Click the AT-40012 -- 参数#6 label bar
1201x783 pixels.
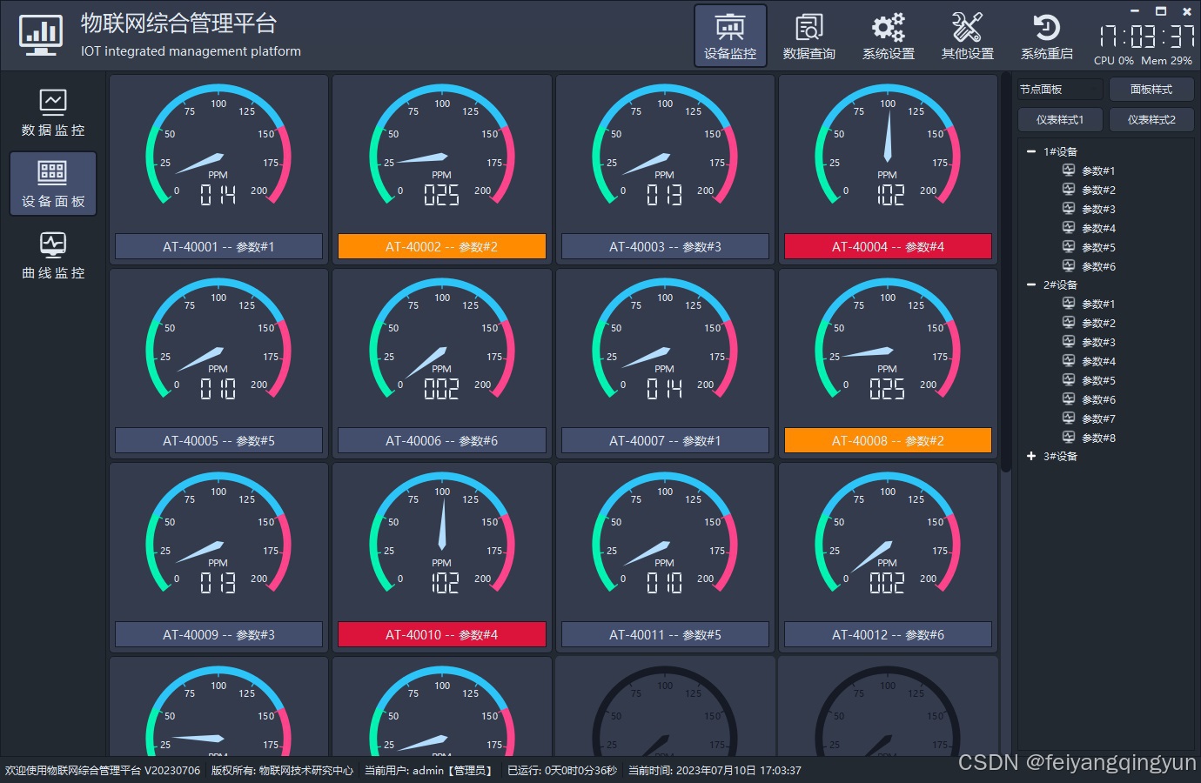888,634
